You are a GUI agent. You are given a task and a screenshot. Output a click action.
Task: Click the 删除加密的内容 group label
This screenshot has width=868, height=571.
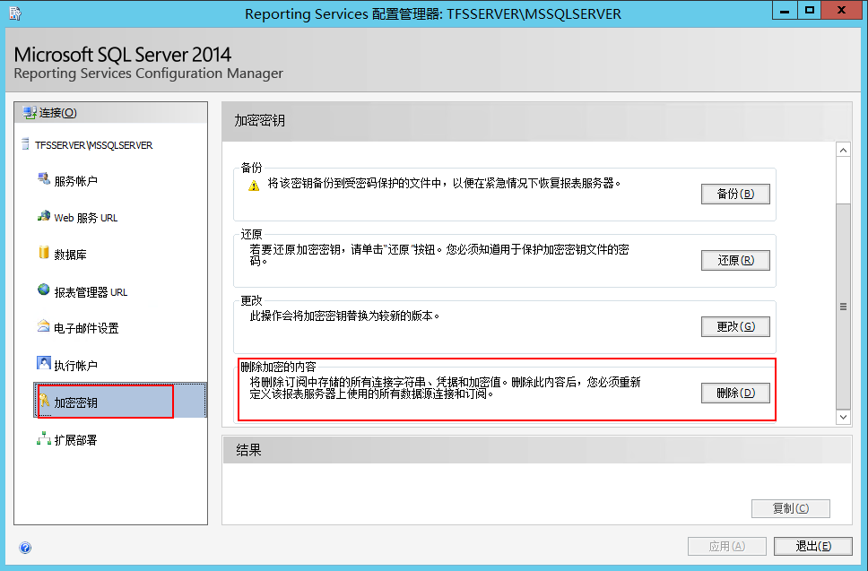coord(279,367)
